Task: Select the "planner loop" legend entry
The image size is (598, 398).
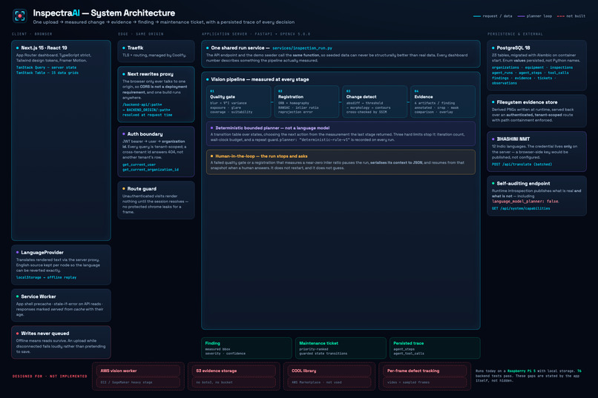Action: pos(535,16)
